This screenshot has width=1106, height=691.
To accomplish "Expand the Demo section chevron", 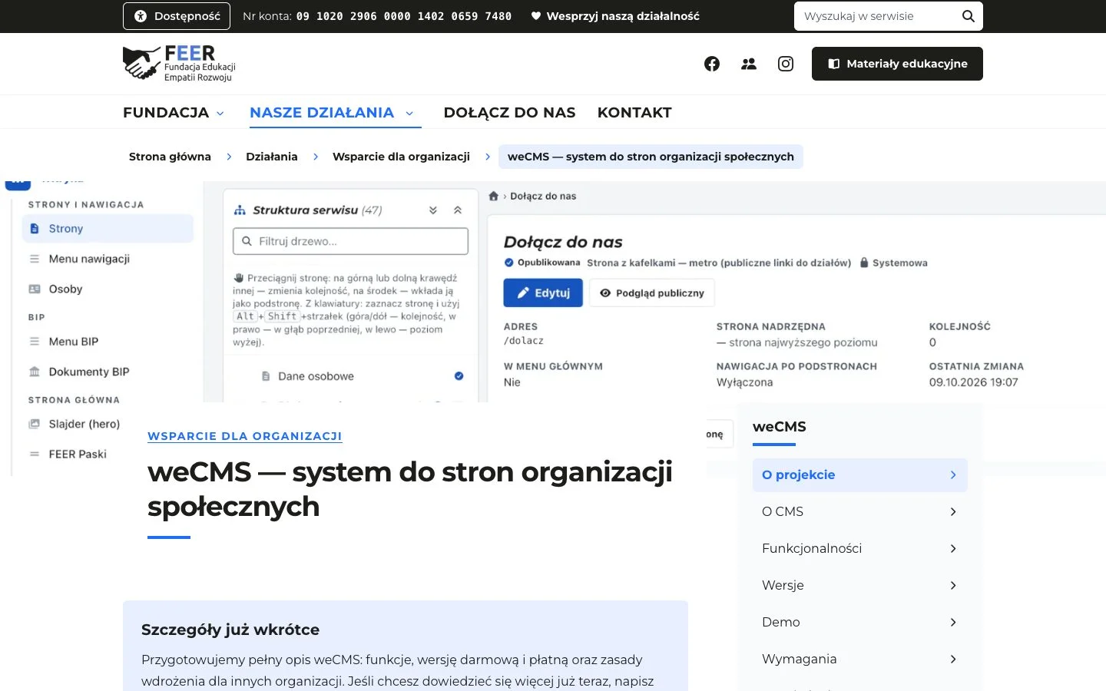I will click(953, 623).
